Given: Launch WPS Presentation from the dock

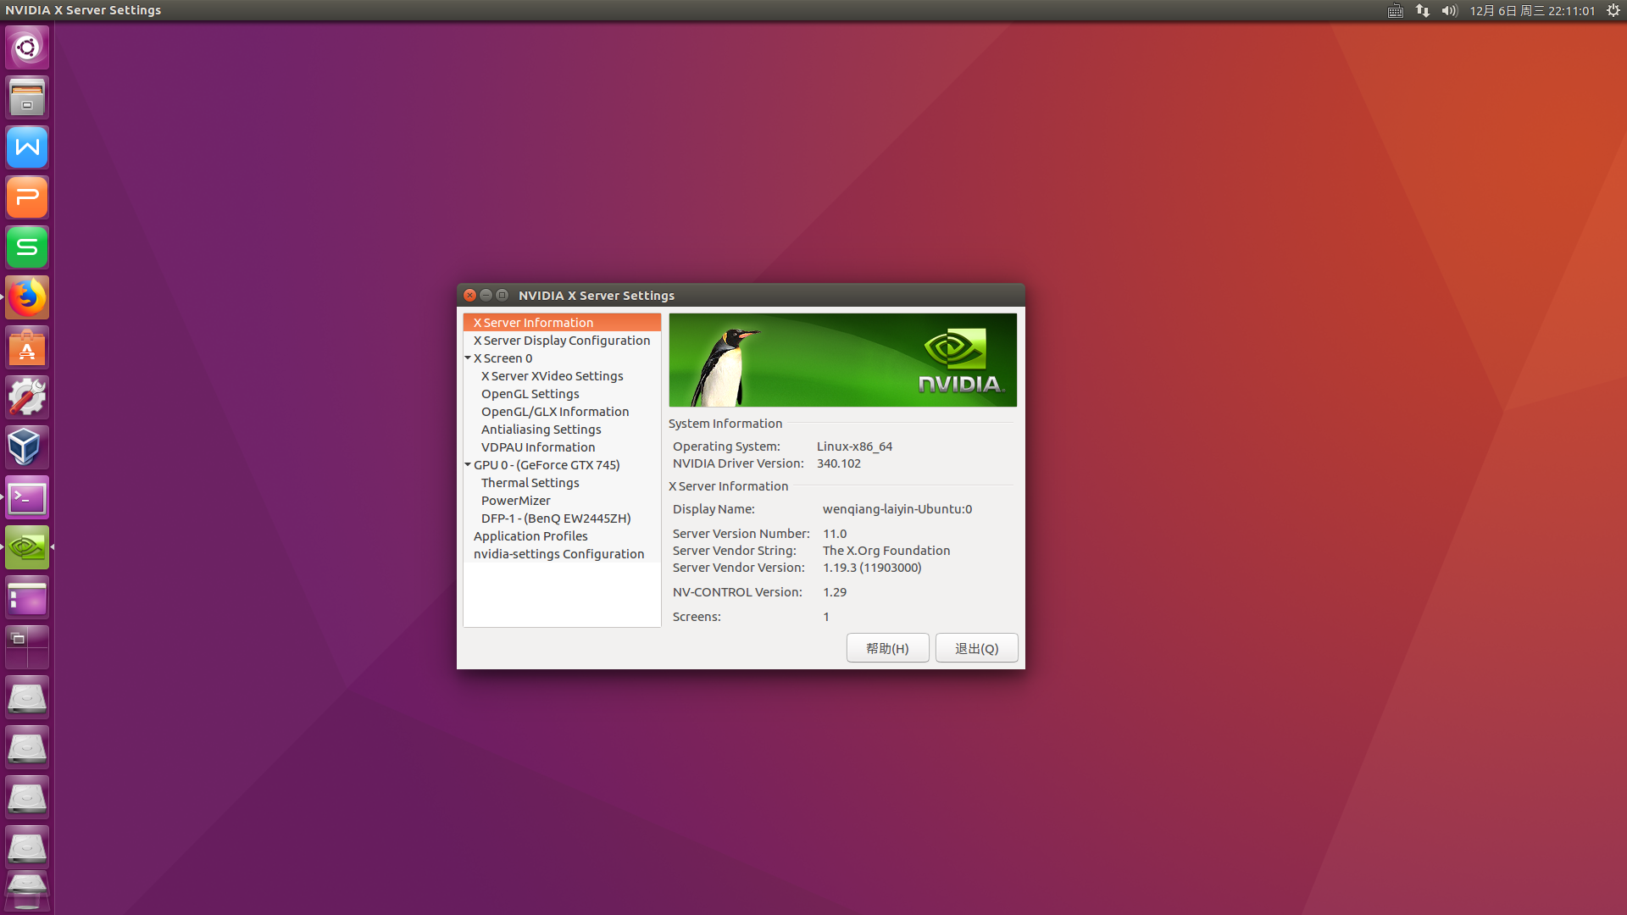Looking at the screenshot, I should [x=27, y=197].
